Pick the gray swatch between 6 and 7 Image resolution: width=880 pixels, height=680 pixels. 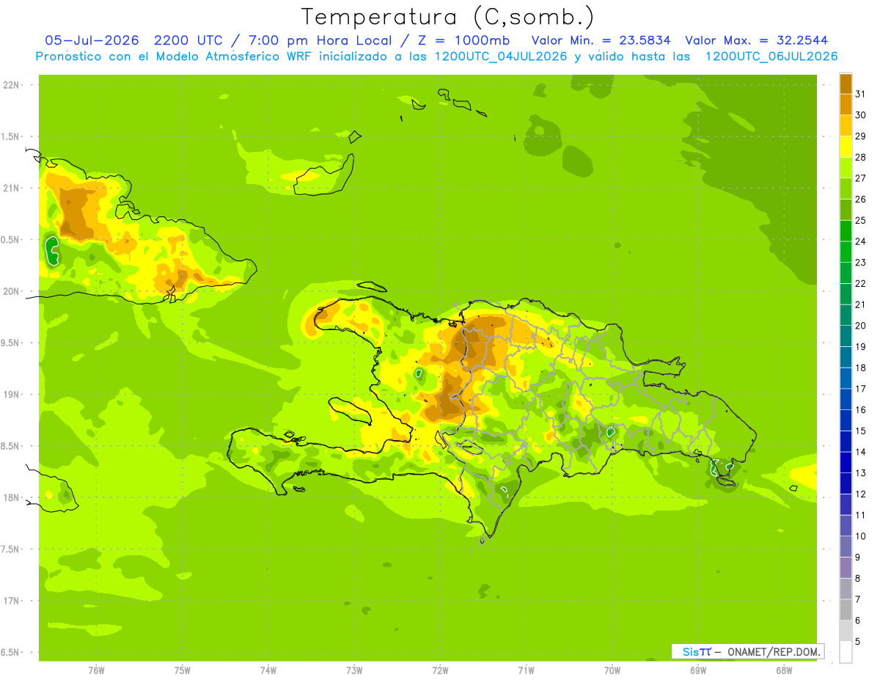(x=846, y=610)
